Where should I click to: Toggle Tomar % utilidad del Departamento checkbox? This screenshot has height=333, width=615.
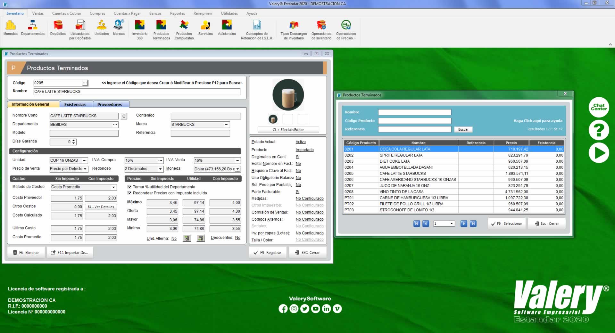(x=129, y=187)
